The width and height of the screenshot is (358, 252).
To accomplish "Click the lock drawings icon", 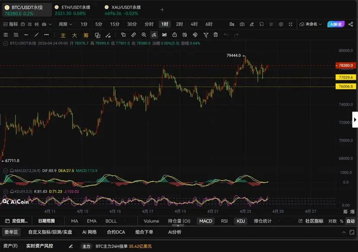I will pyautogui.click(x=175, y=35).
